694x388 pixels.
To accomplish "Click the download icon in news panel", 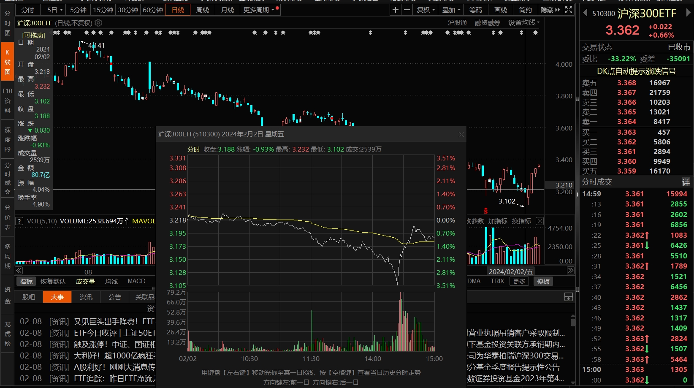I will 569,297.
